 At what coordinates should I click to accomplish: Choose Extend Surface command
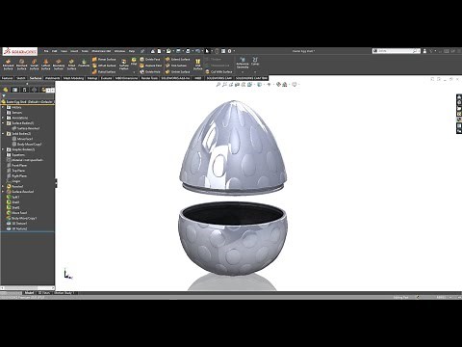(x=177, y=60)
